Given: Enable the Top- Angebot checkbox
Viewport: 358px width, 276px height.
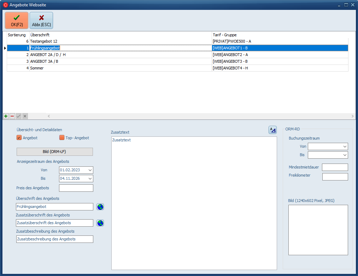Looking at the screenshot, I should tap(62, 138).
